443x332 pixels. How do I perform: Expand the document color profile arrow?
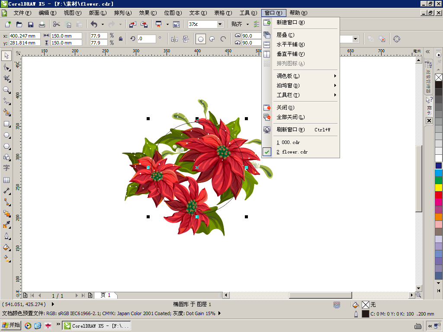(x=219, y=313)
